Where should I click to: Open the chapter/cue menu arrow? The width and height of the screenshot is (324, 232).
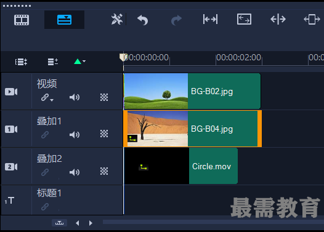[84, 61]
